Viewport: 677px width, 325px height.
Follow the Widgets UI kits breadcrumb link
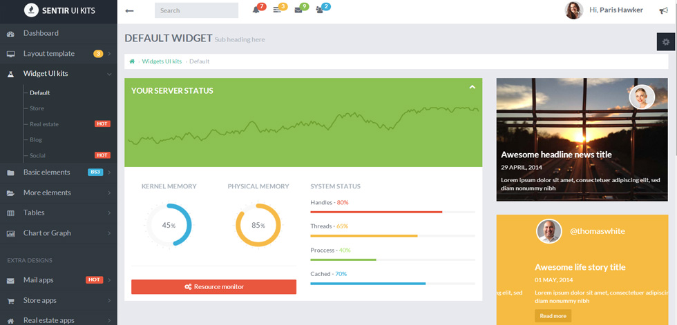(162, 61)
